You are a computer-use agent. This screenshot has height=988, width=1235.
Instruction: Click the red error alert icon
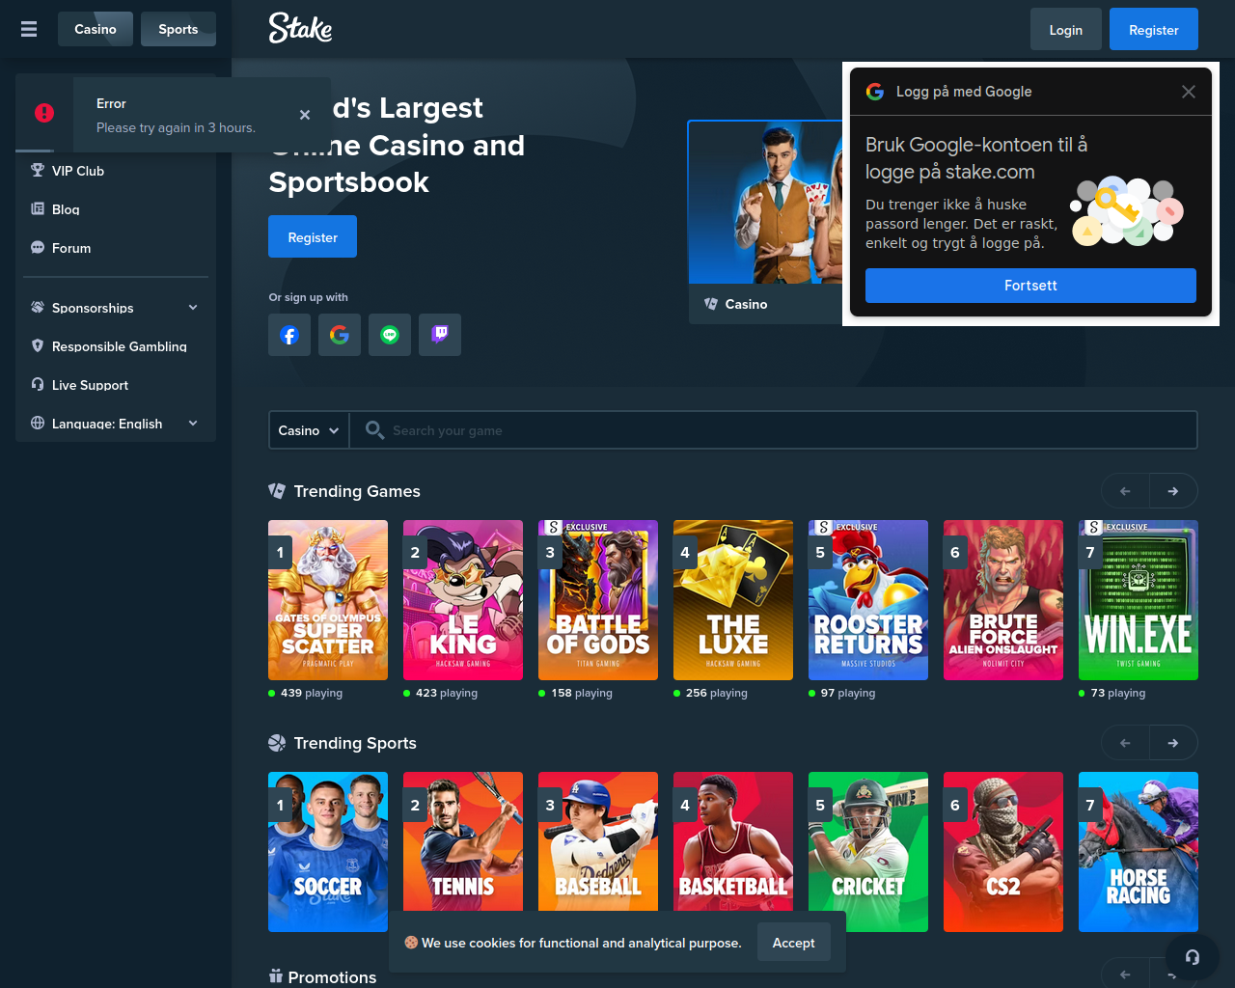click(x=44, y=113)
